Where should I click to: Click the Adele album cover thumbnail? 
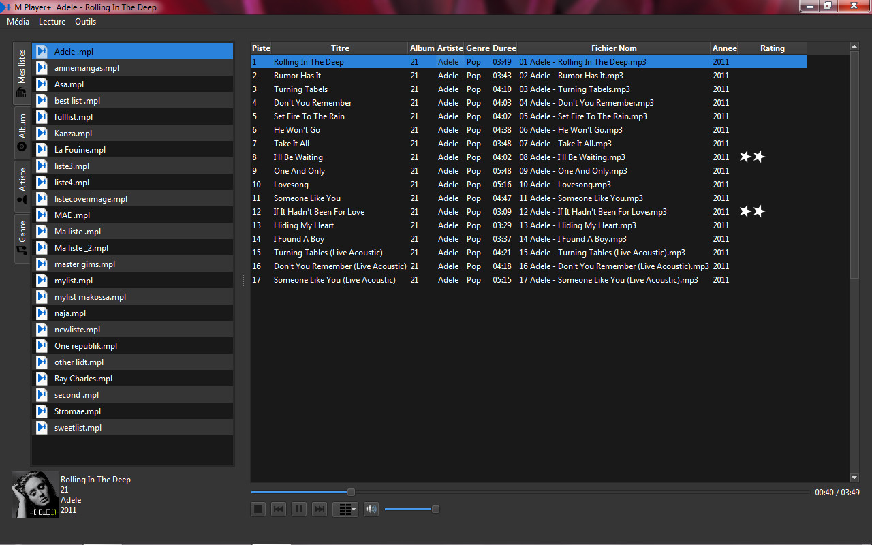(35, 495)
